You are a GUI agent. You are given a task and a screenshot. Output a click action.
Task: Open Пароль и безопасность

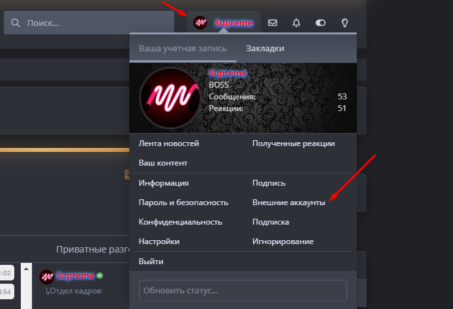point(183,203)
